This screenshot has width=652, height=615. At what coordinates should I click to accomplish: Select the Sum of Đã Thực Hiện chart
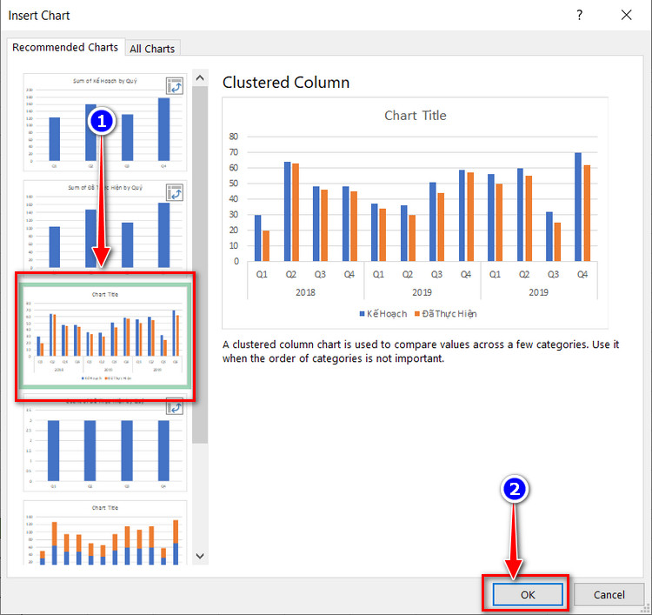pos(105,225)
